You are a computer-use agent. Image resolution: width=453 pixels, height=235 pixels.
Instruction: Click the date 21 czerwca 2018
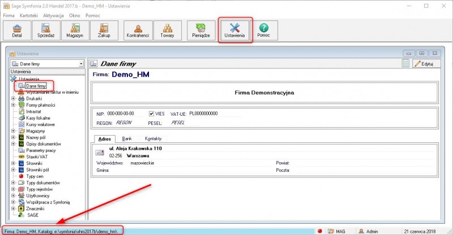pos(420,231)
